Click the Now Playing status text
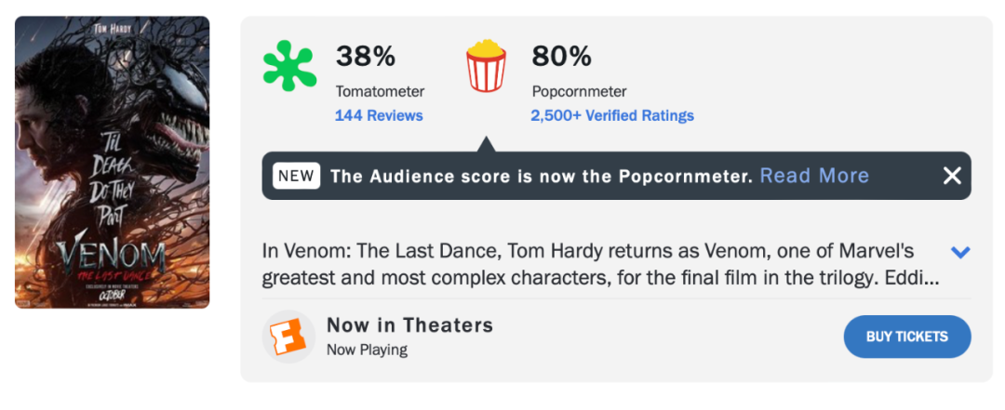Image resolution: width=1005 pixels, height=410 pixels. (367, 350)
